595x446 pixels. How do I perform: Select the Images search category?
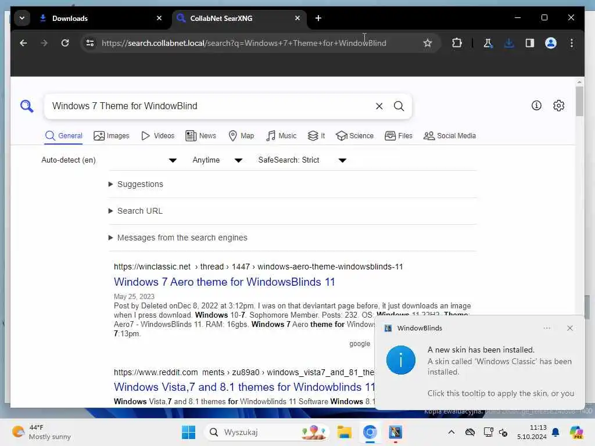point(111,136)
